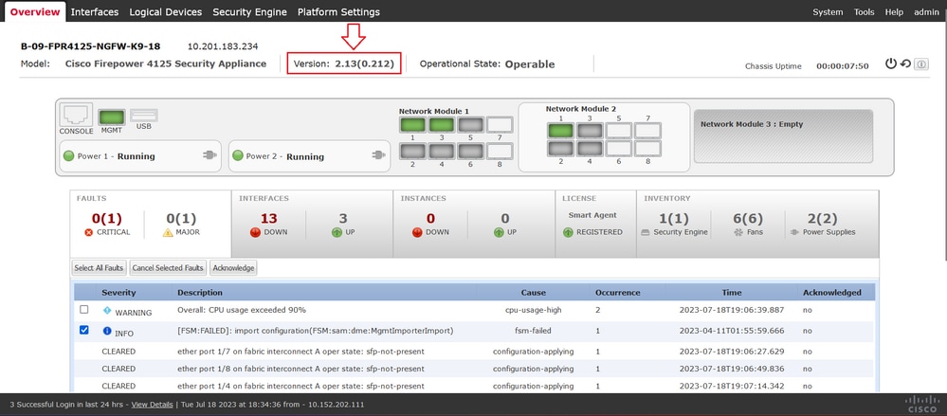Open the LICENSE summary panel
Image resolution: width=947 pixels, height=416 pixels.
click(x=595, y=224)
